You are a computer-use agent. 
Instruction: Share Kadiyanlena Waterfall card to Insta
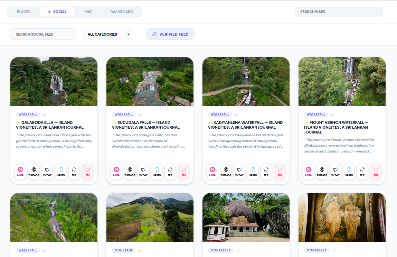(x=212, y=172)
